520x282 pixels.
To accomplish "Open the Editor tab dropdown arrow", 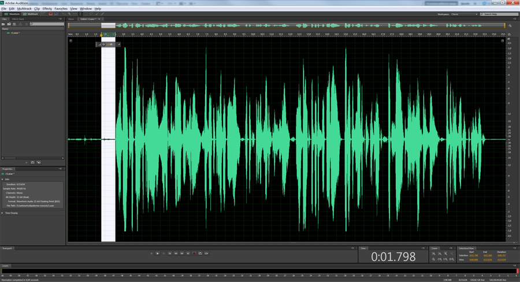I will pyautogui.click(x=99, y=19).
